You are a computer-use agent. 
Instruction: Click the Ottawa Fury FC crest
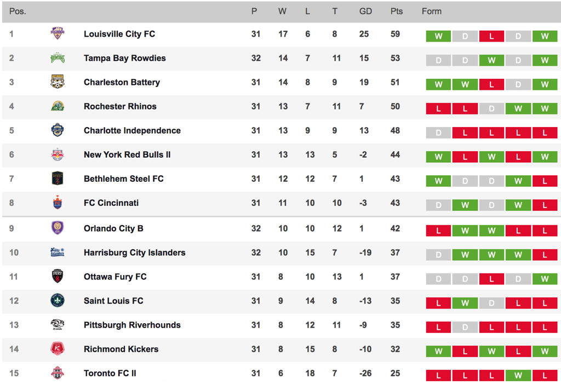(x=57, y=277)
